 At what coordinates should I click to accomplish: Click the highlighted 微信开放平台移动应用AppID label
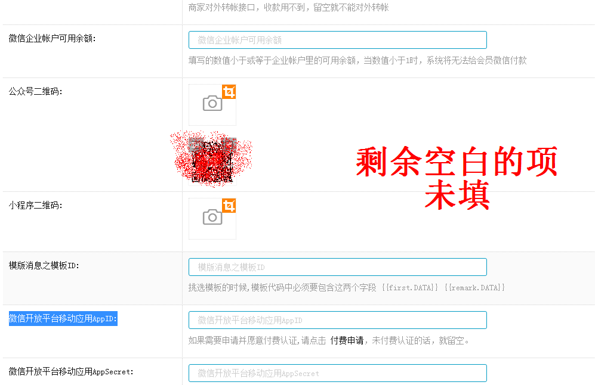(63, 319)
